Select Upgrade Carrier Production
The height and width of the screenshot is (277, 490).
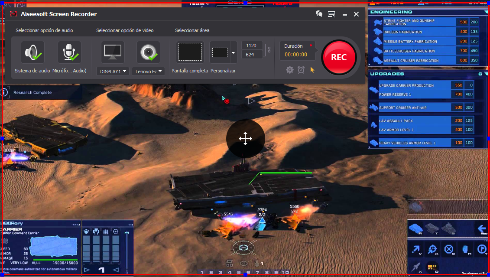426,85
